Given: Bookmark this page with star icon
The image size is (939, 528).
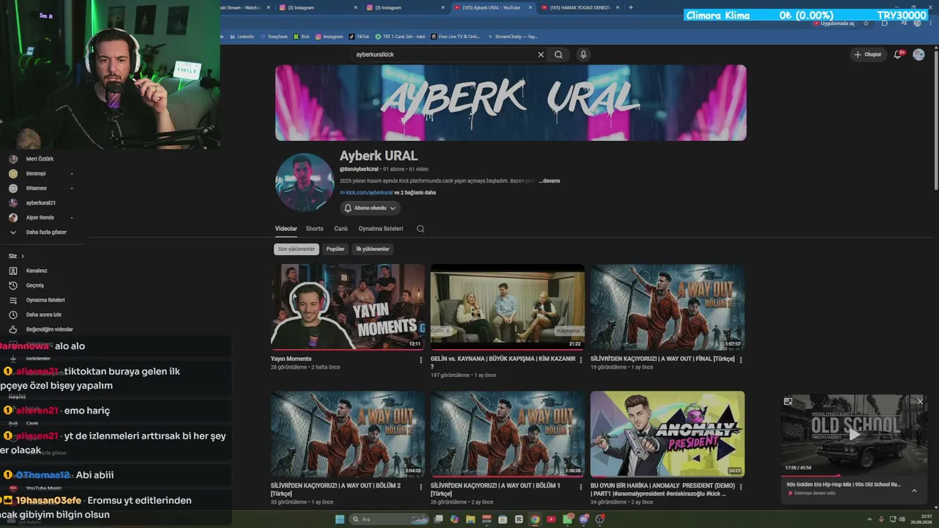Looking at the screenshot, I should tap(866, 23).
